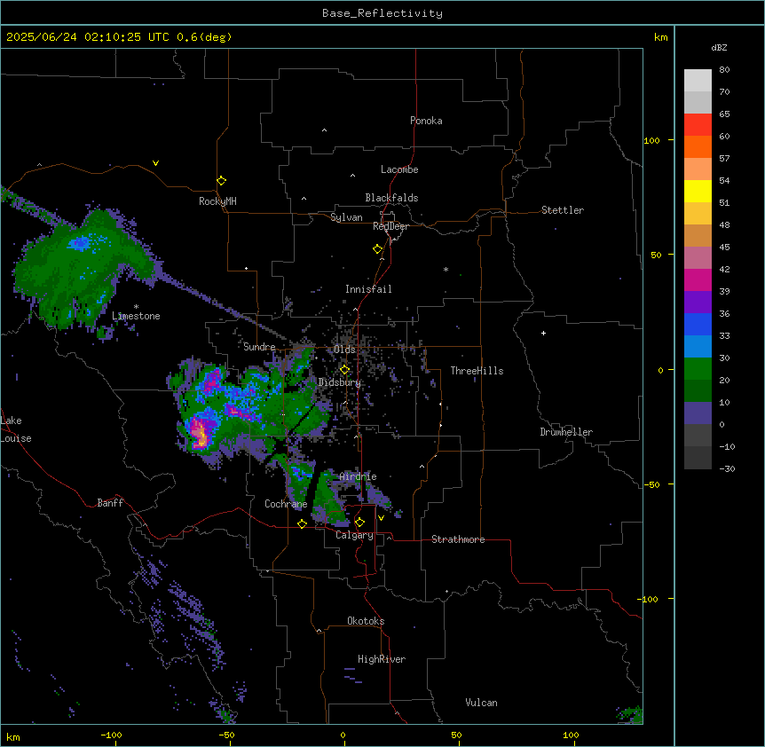Select the Sundre town label

tap(259, 347)
